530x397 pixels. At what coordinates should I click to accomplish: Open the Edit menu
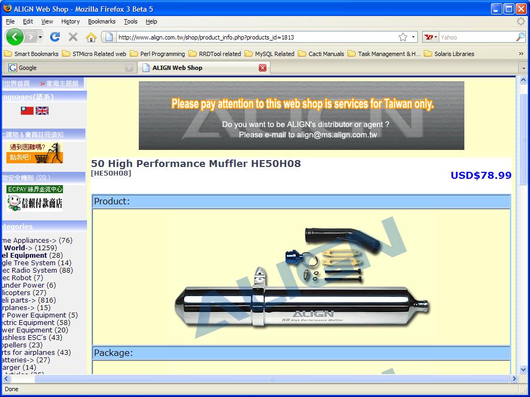(x=28, y=21)
